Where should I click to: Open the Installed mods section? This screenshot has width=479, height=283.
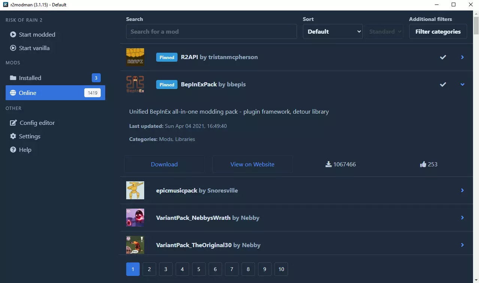coord(55,78)
